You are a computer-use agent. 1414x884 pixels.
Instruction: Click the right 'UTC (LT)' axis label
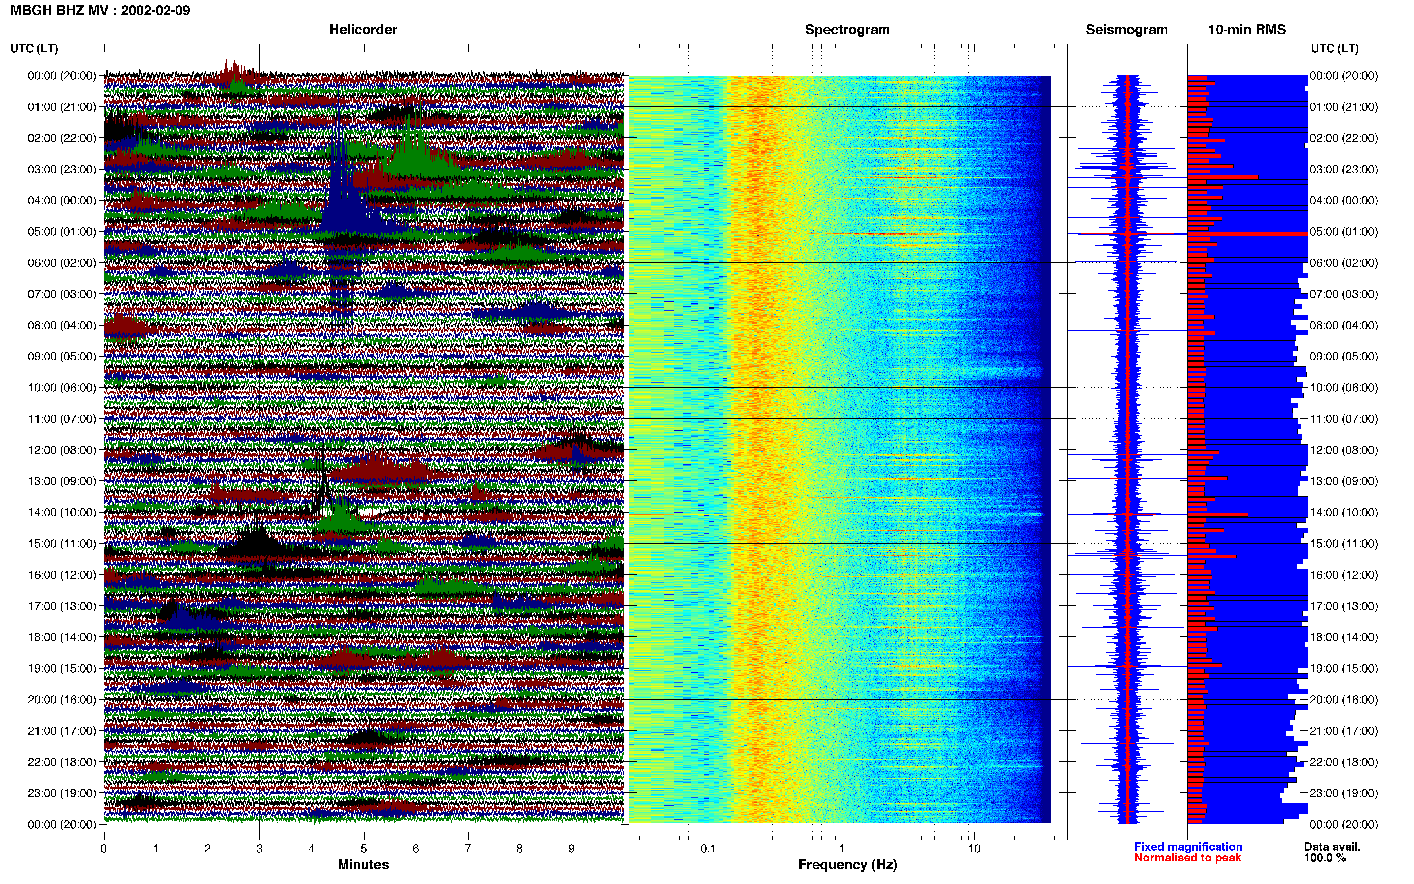pyautogui.click(x=1335, y=48)
